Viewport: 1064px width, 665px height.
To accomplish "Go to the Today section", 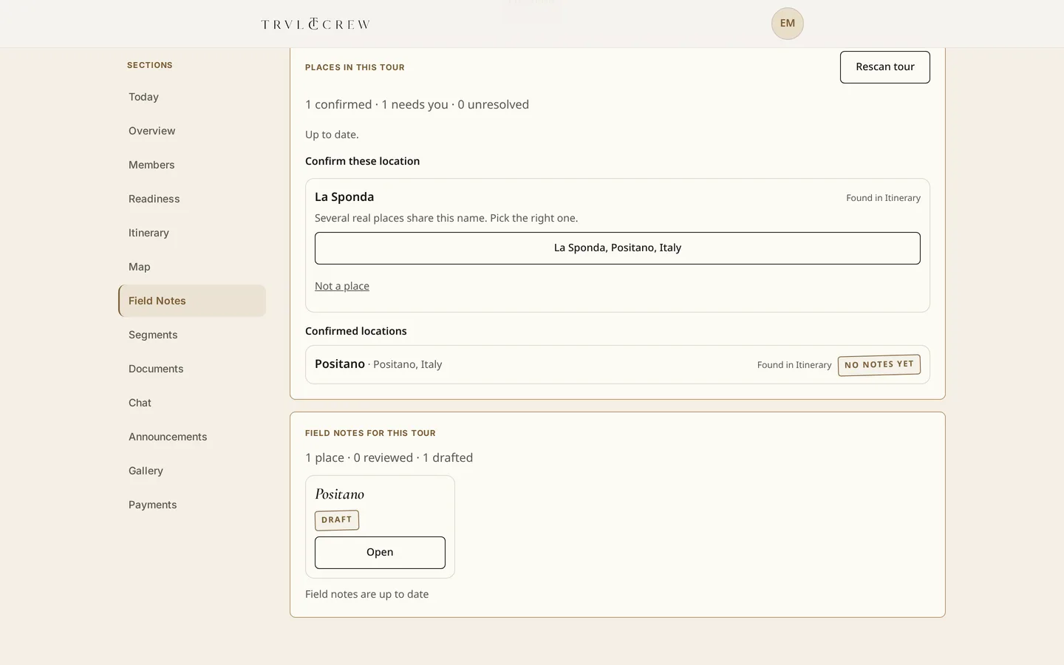I will [x=192, y=97].
